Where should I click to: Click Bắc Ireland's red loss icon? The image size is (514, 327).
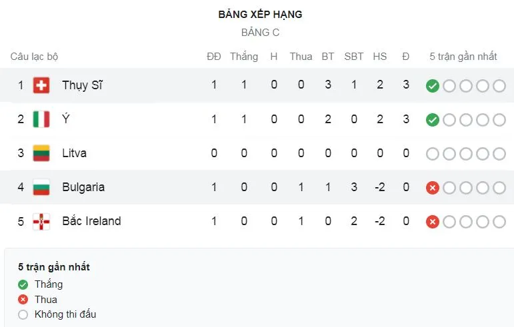pos(433,222)
